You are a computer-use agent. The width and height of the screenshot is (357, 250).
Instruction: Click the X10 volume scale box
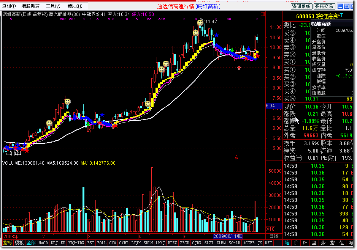click(271, 229)
